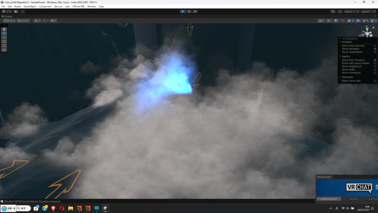The image size is (378, 213).
Task: Uncheck Show Path Polygons checkbox
Action: pos(375,60)
